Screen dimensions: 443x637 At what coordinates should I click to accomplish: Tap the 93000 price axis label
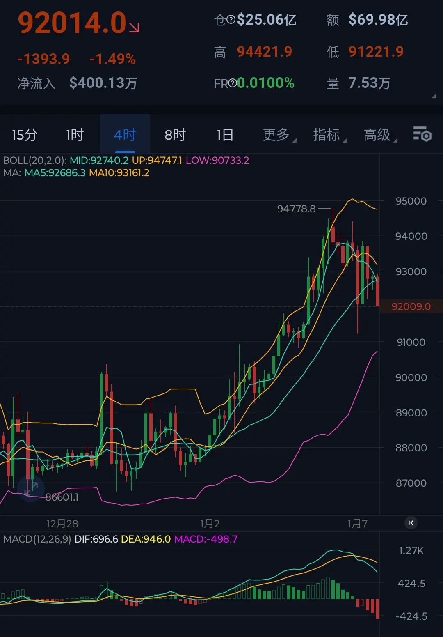(411, 271)
